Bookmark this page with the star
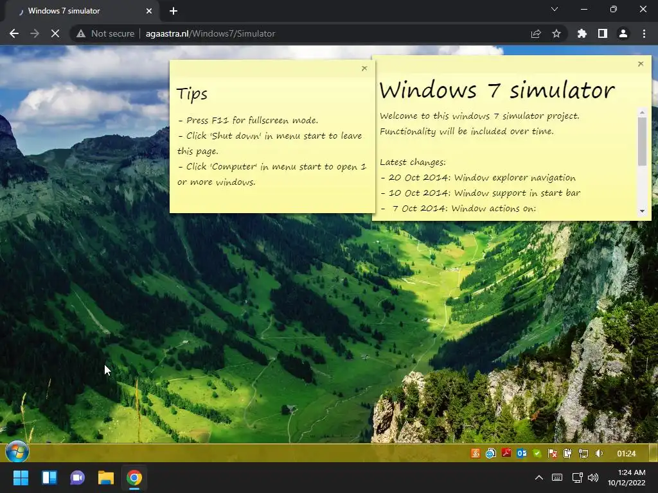The image size is (658, 493). pos(556,33)
